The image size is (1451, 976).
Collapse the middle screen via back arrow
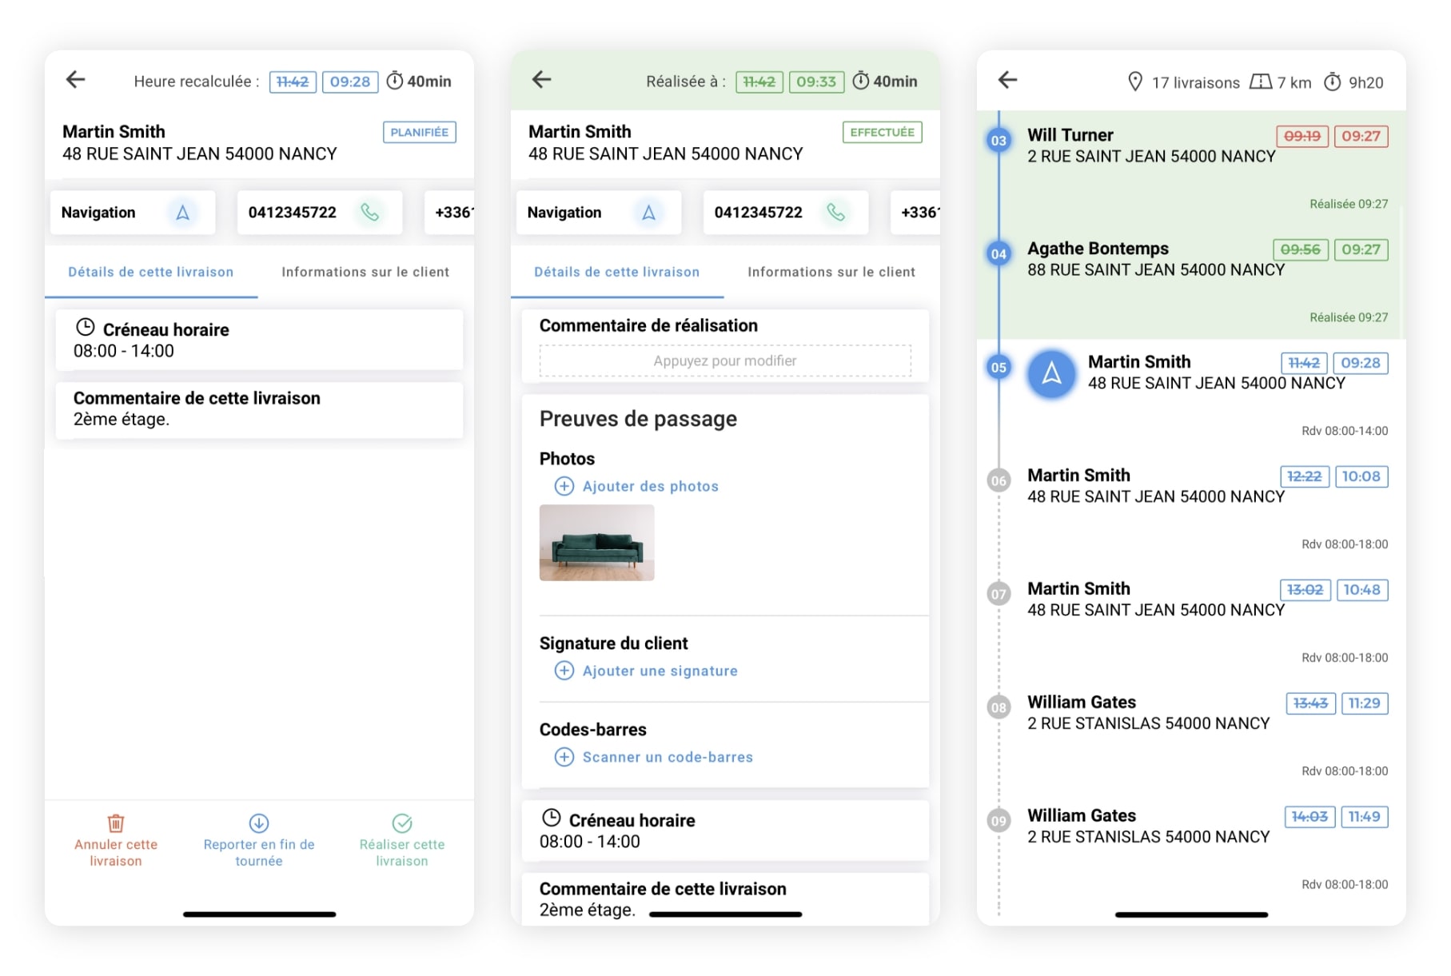[541, 80]
